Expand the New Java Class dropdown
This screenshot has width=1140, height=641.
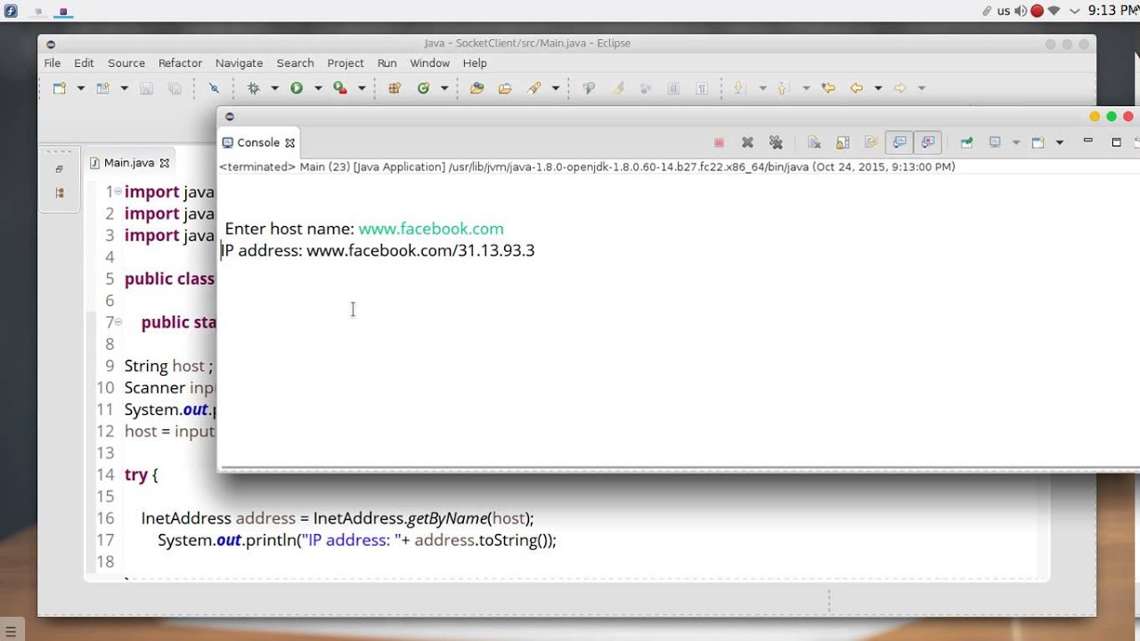(444, 88)
